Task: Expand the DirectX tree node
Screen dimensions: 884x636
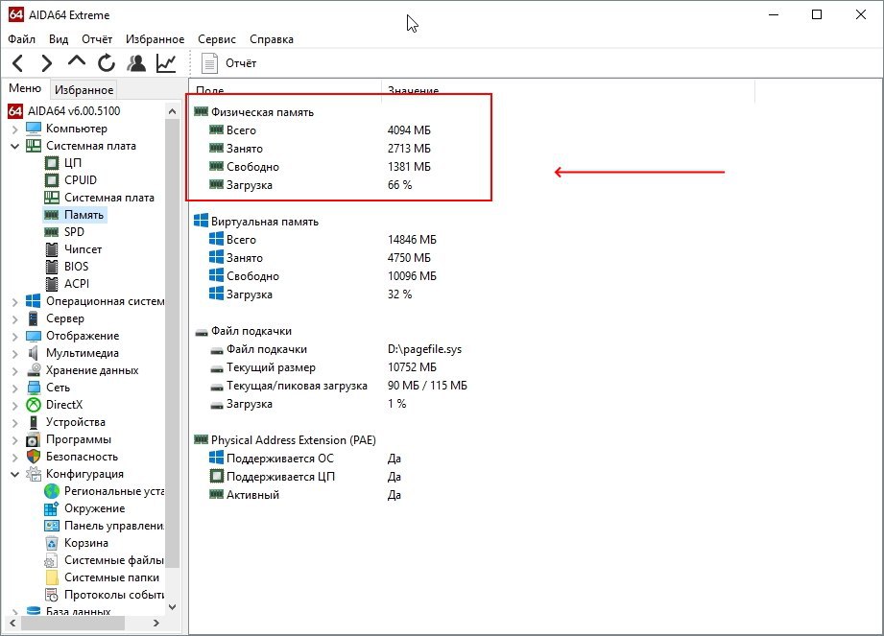Action: (14, 405)
